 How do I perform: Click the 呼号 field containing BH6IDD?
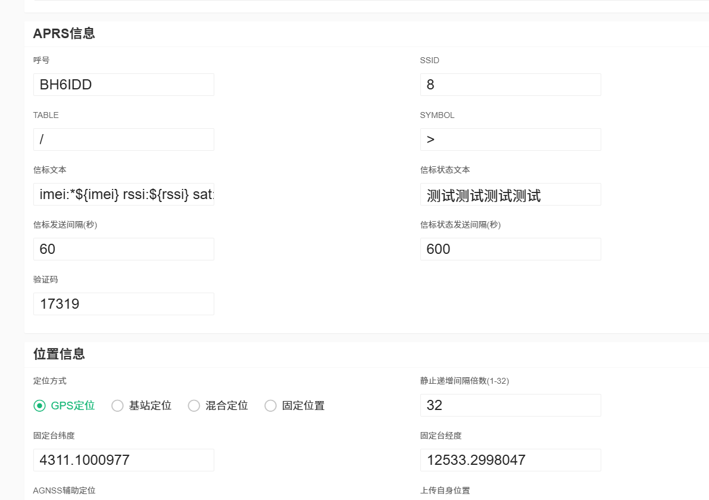click(123, 84)
